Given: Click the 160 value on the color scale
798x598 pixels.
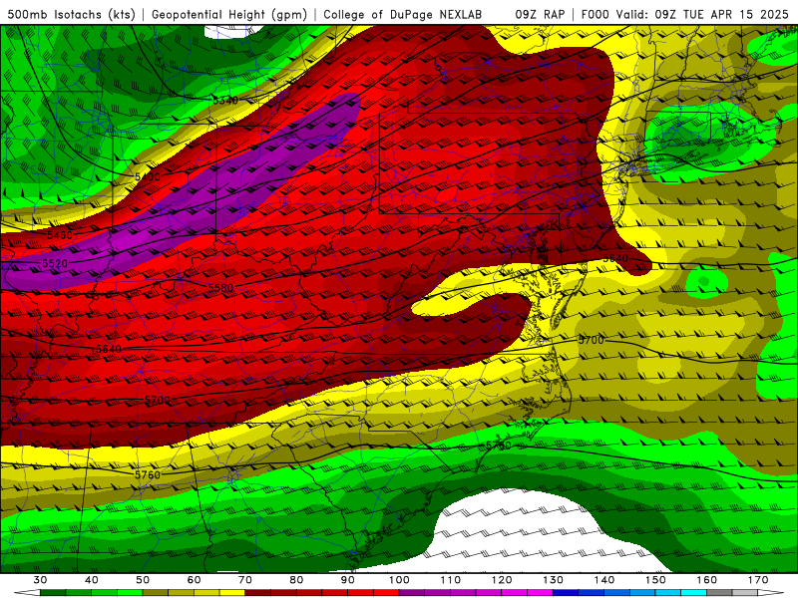Looking at the screenshot, I should click(707, 580).
